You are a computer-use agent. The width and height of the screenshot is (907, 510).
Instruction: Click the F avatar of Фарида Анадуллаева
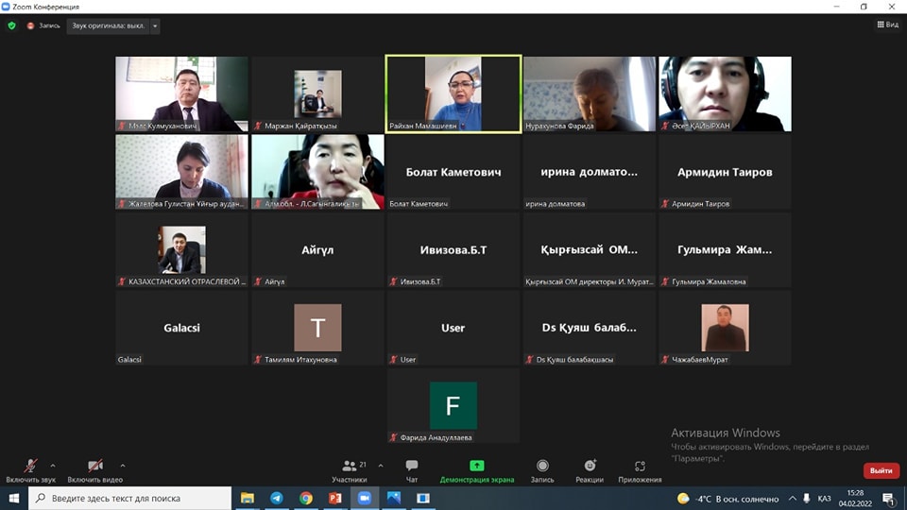point(453,405)
